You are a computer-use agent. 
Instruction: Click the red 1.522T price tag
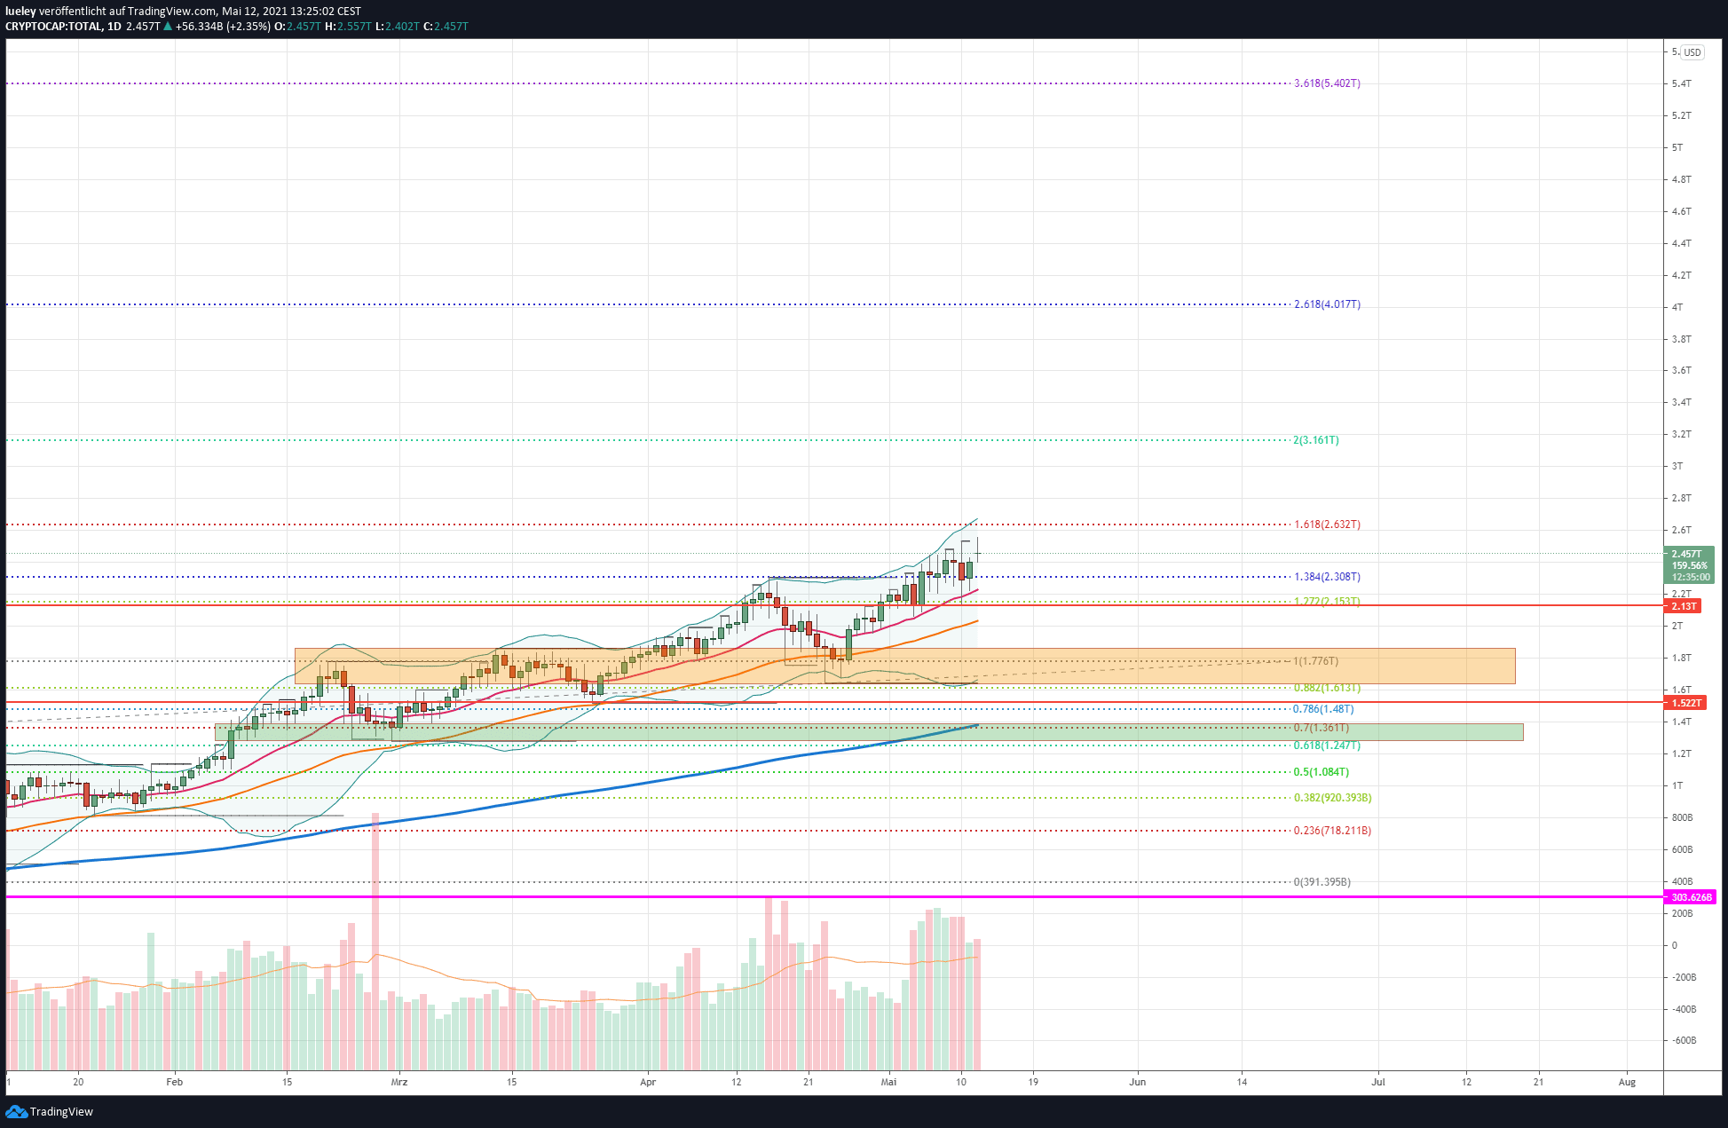coord(1685,703)
